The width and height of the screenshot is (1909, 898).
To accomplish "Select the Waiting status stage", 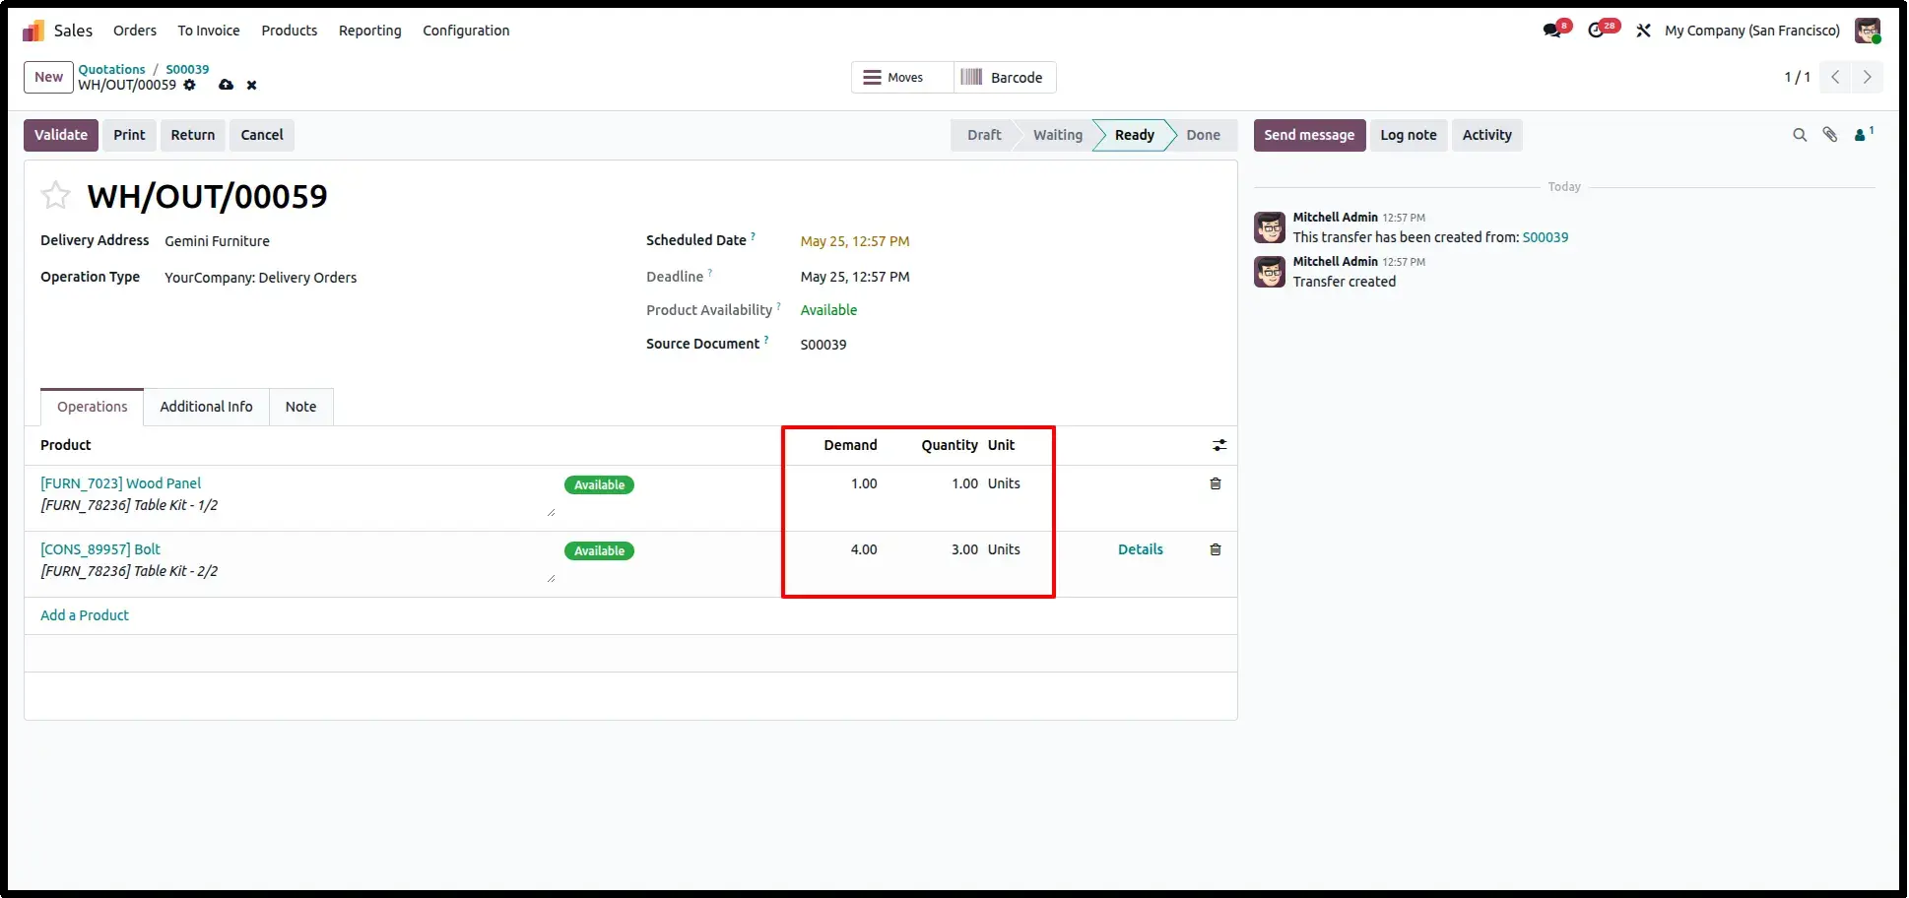I will pos(1058,135).
